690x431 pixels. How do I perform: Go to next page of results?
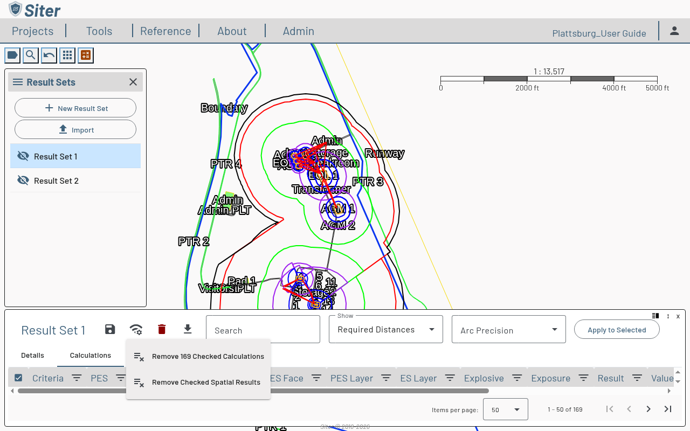(x=648, y=409)
